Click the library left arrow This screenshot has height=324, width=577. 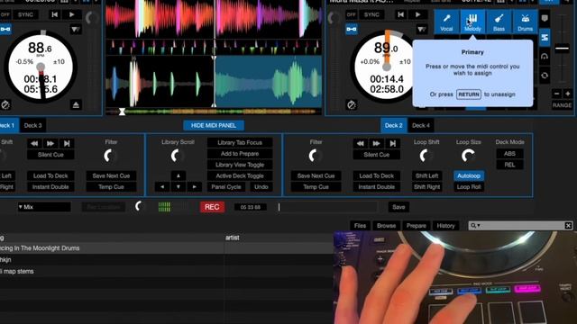click(162, 187)
